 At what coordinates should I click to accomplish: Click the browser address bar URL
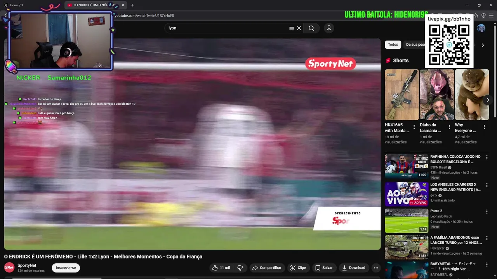click(144, 15)
